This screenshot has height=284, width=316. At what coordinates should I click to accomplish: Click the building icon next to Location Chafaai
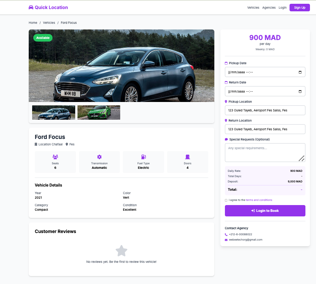click(36, 144)
